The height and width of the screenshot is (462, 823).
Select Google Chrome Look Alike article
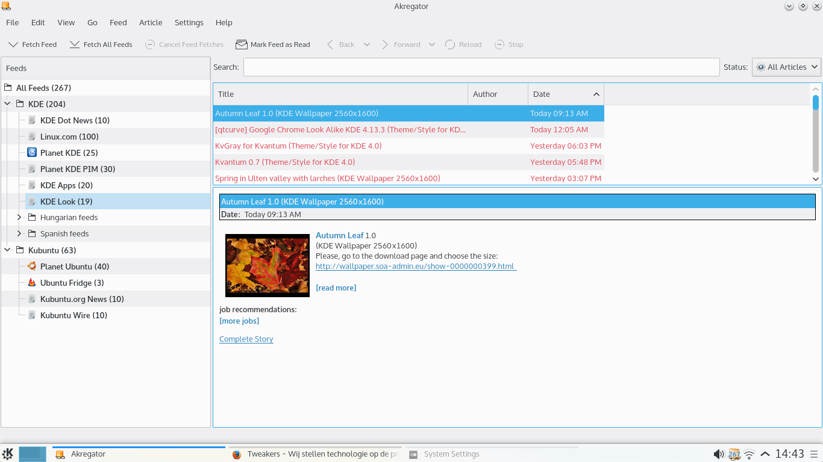(x=408, y=130)
